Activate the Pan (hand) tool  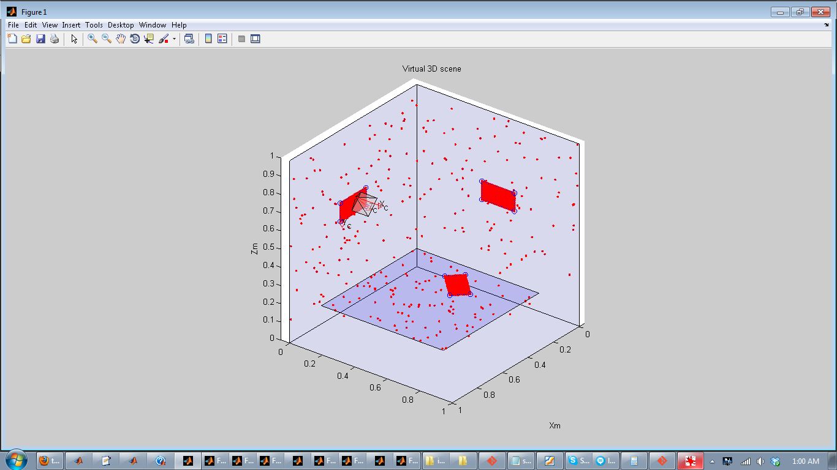pyautogui.click(x=120, y=39)
